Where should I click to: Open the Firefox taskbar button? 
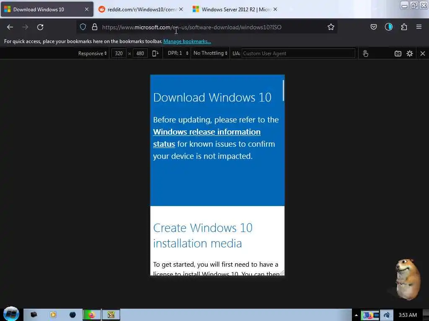click(91, 315)
